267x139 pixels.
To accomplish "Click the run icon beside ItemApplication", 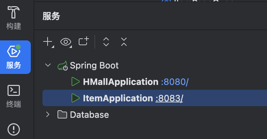I will coord(75,98).
